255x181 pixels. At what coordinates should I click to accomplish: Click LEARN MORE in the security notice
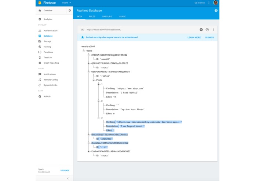(x=194, y=37)
